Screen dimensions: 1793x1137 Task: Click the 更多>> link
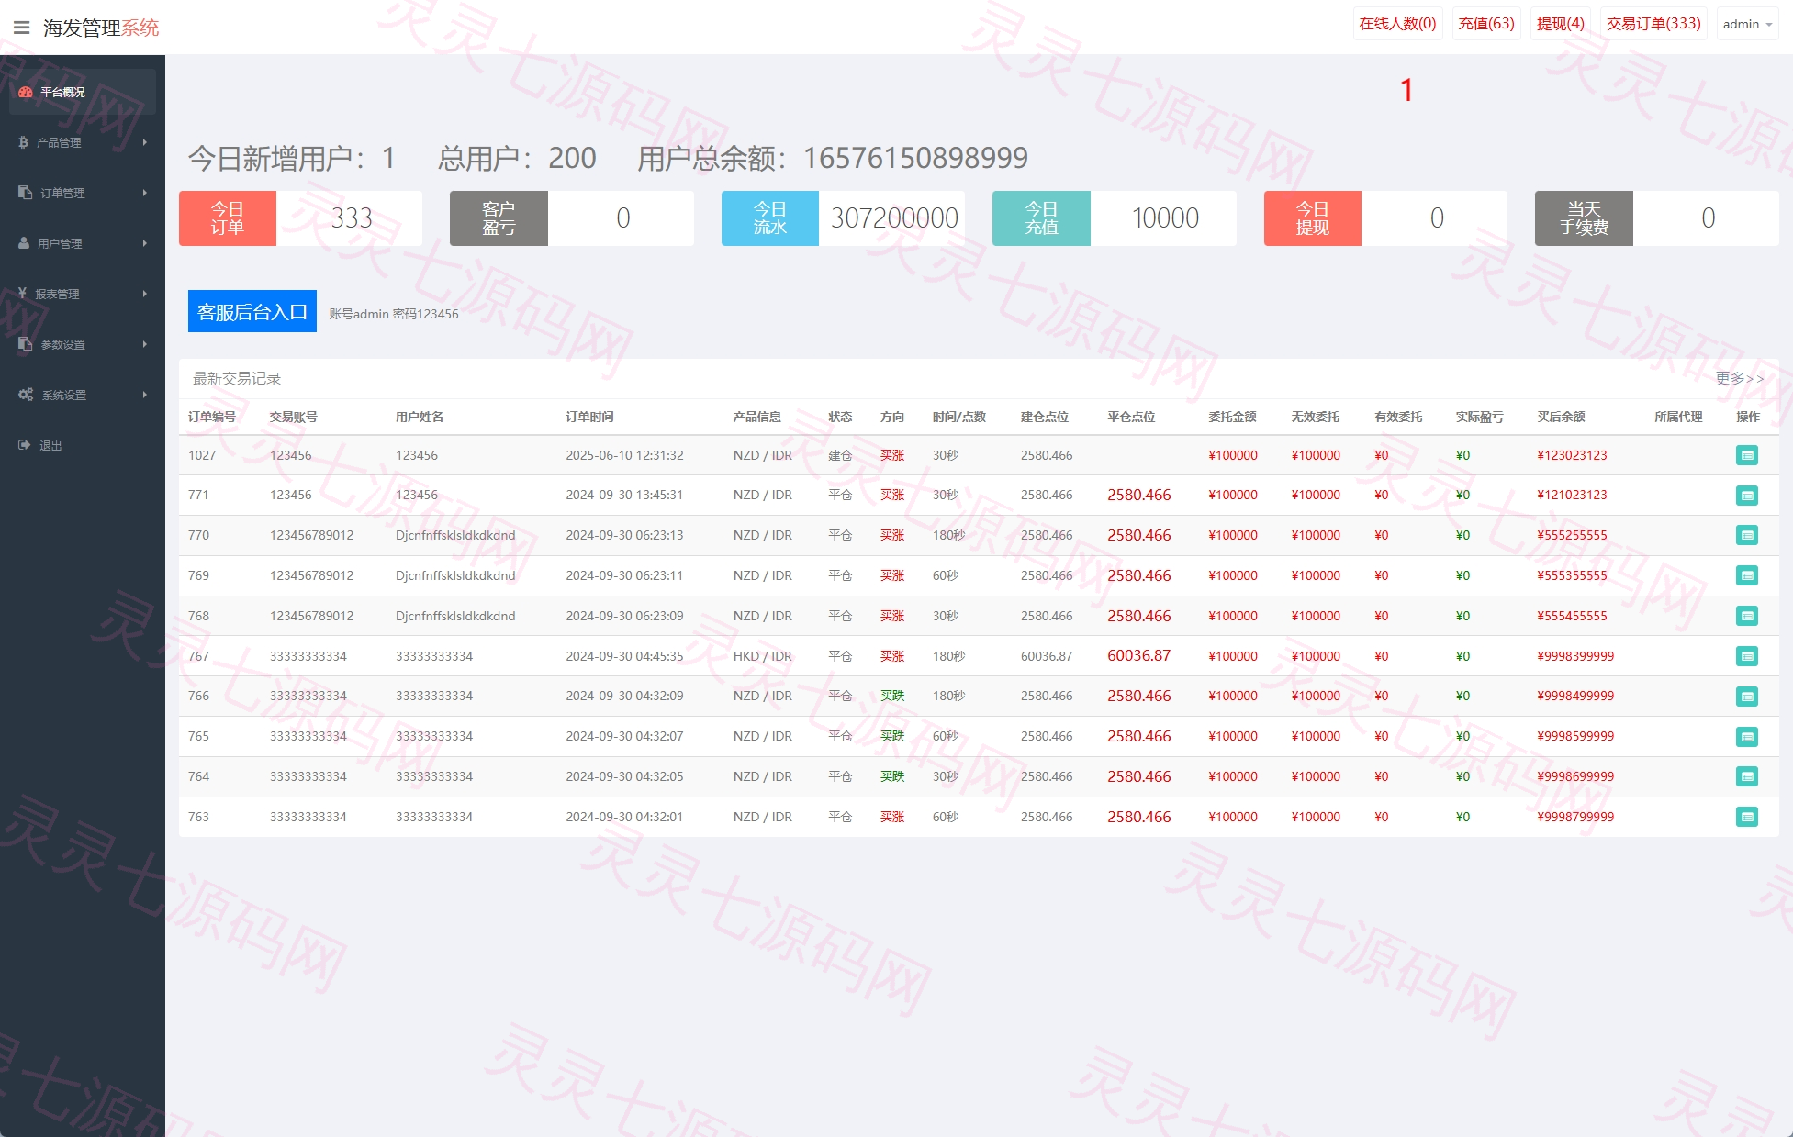(x=1740, y=379)
